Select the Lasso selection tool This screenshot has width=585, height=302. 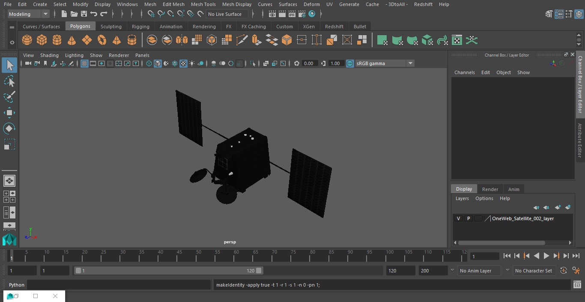click(x=9, y=81)
